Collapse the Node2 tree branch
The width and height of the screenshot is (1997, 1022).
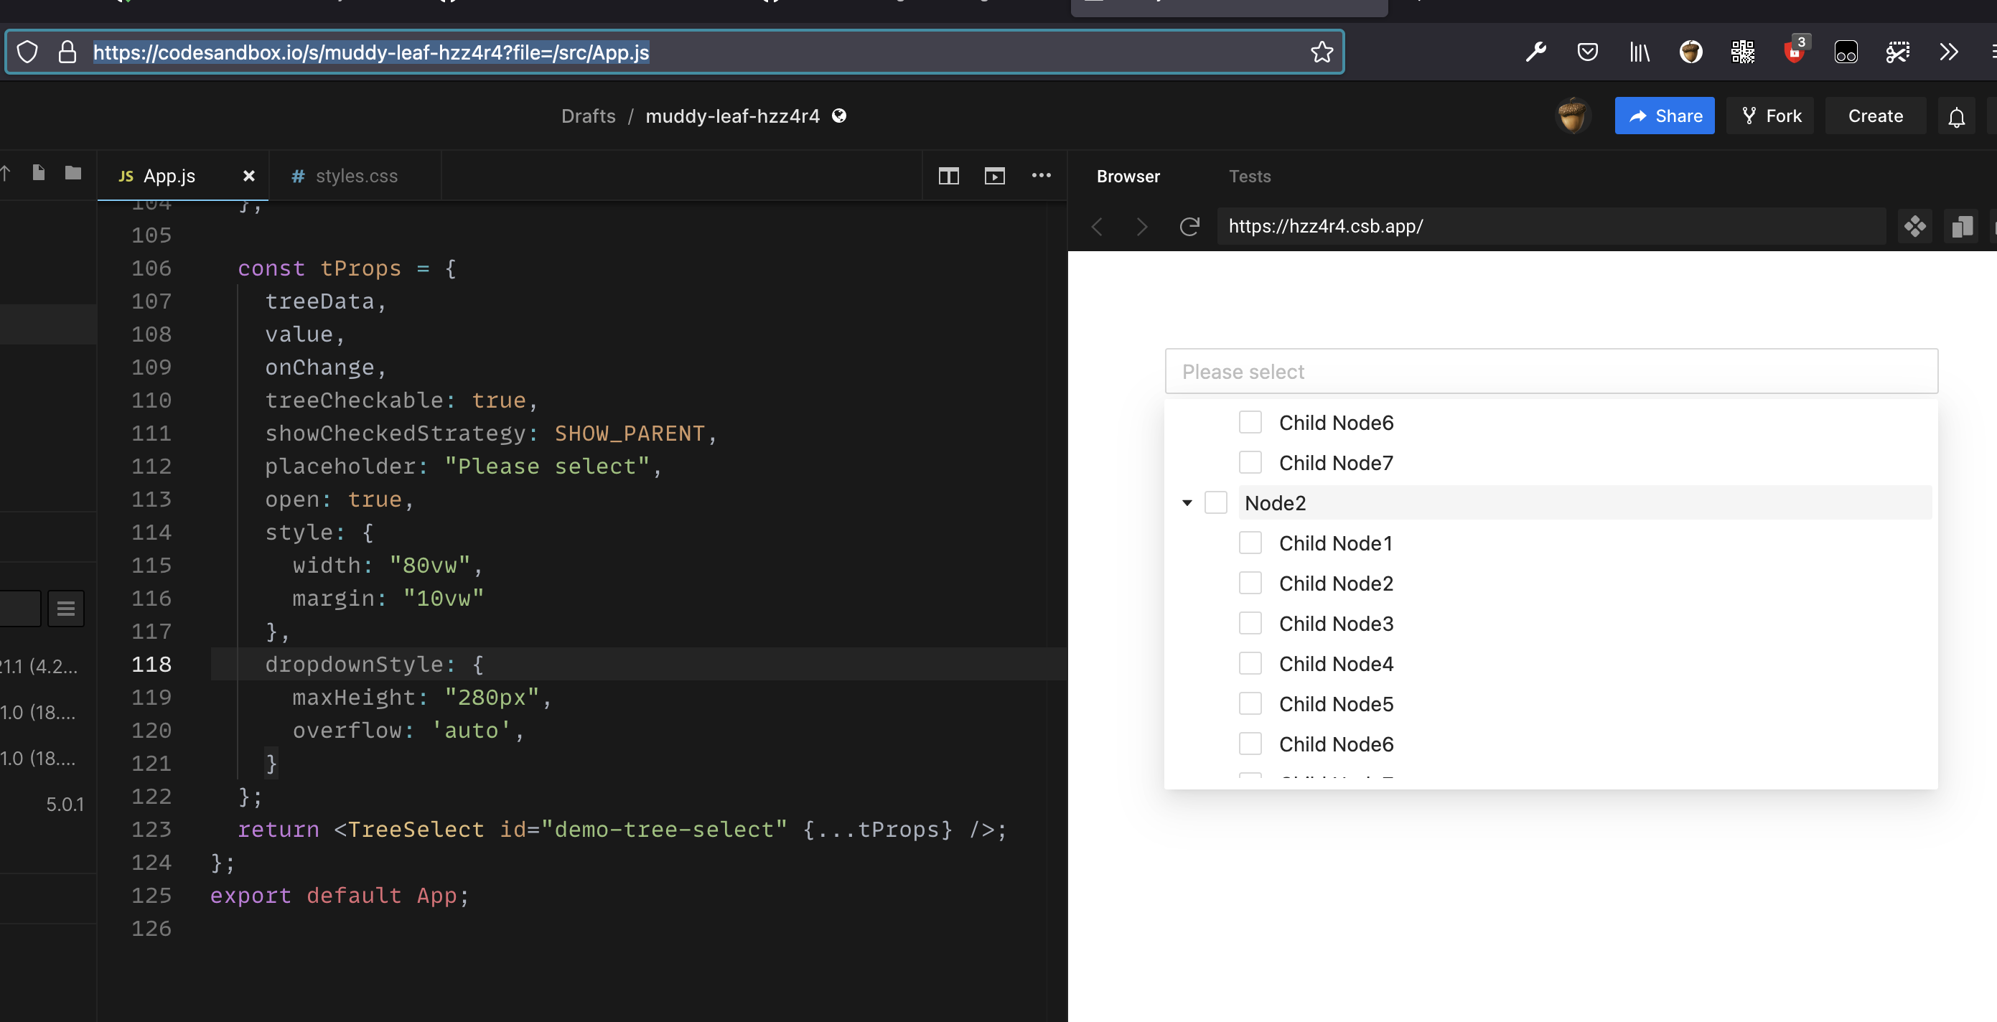(1187, 502)
